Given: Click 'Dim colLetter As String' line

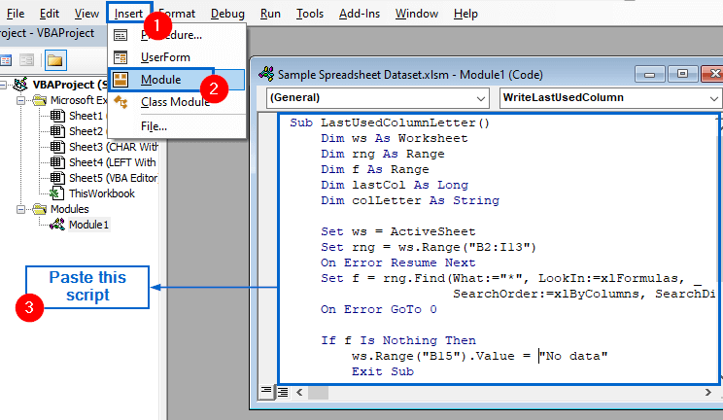Looking at the screenshot, I should (410, 201).
